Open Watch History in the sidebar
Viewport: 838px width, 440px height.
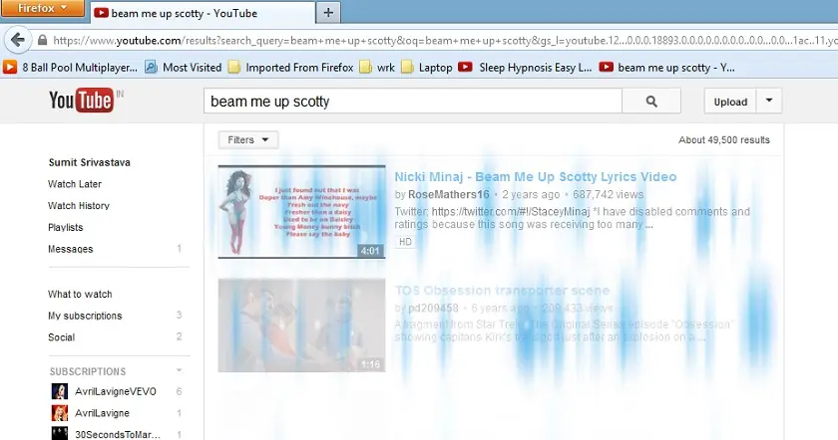79,206
